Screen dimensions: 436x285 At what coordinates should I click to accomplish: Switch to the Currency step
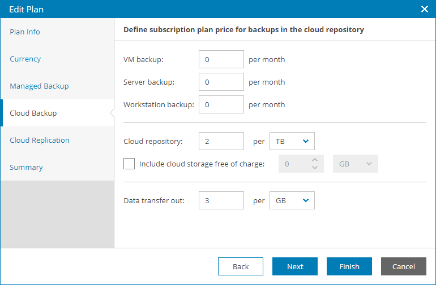point(25,59)
